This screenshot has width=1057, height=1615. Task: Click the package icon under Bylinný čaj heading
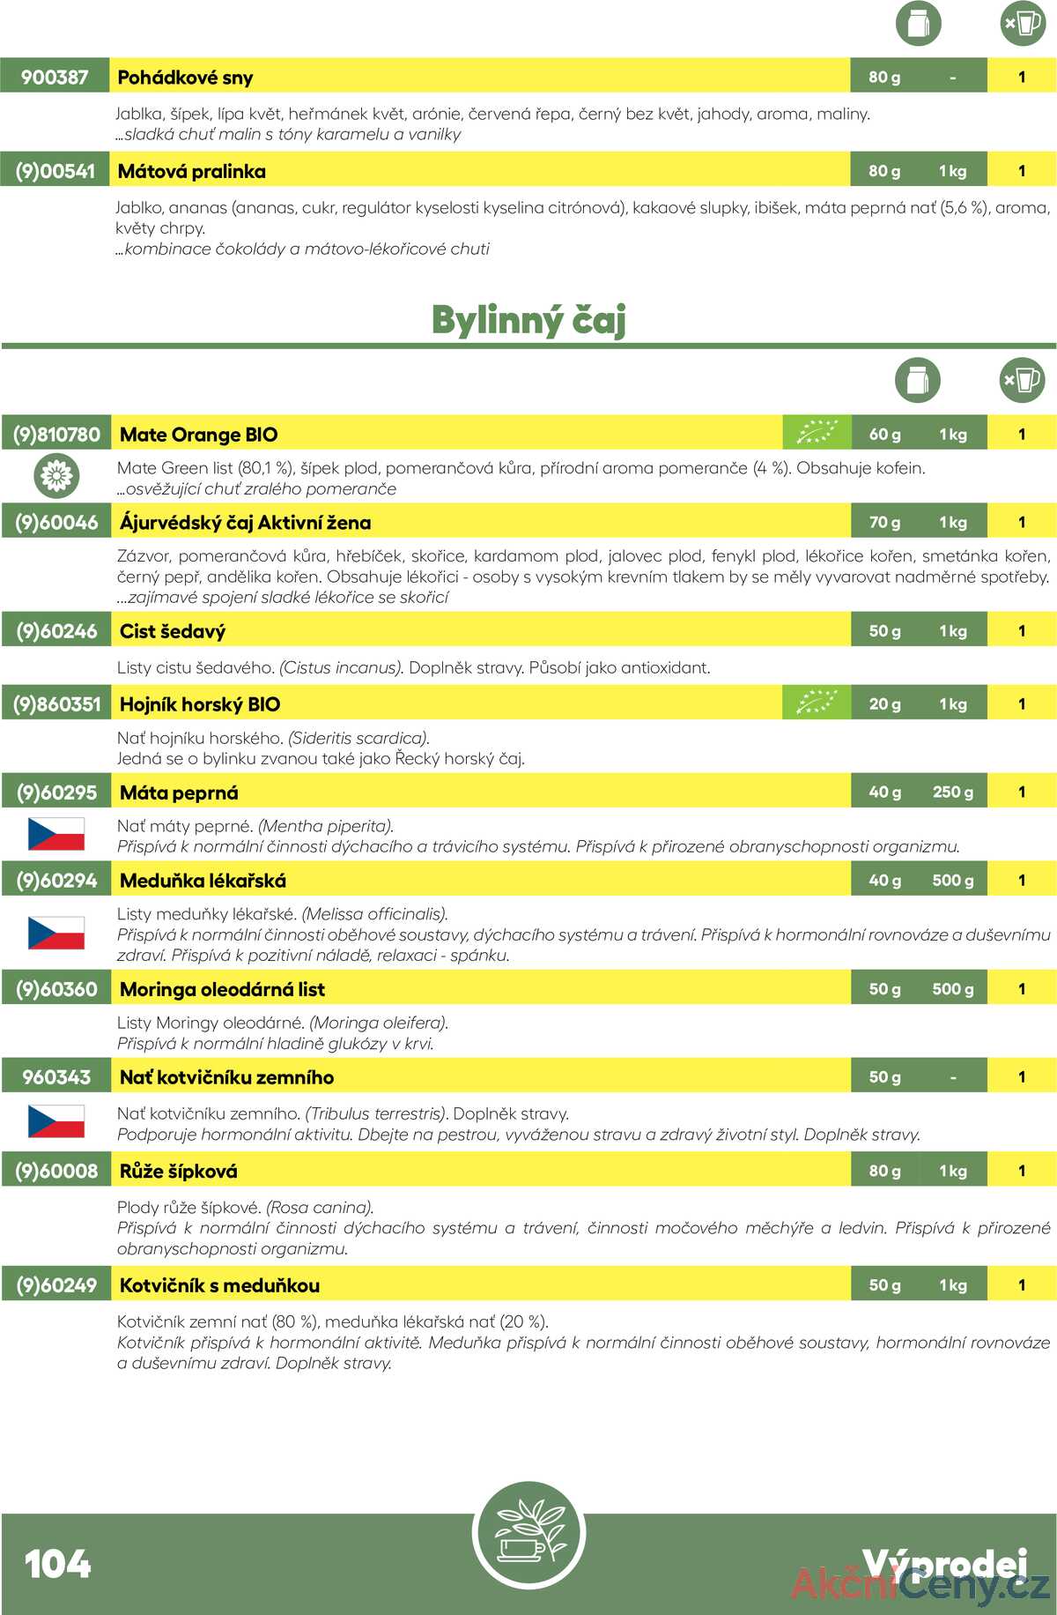tap(918, 381)
